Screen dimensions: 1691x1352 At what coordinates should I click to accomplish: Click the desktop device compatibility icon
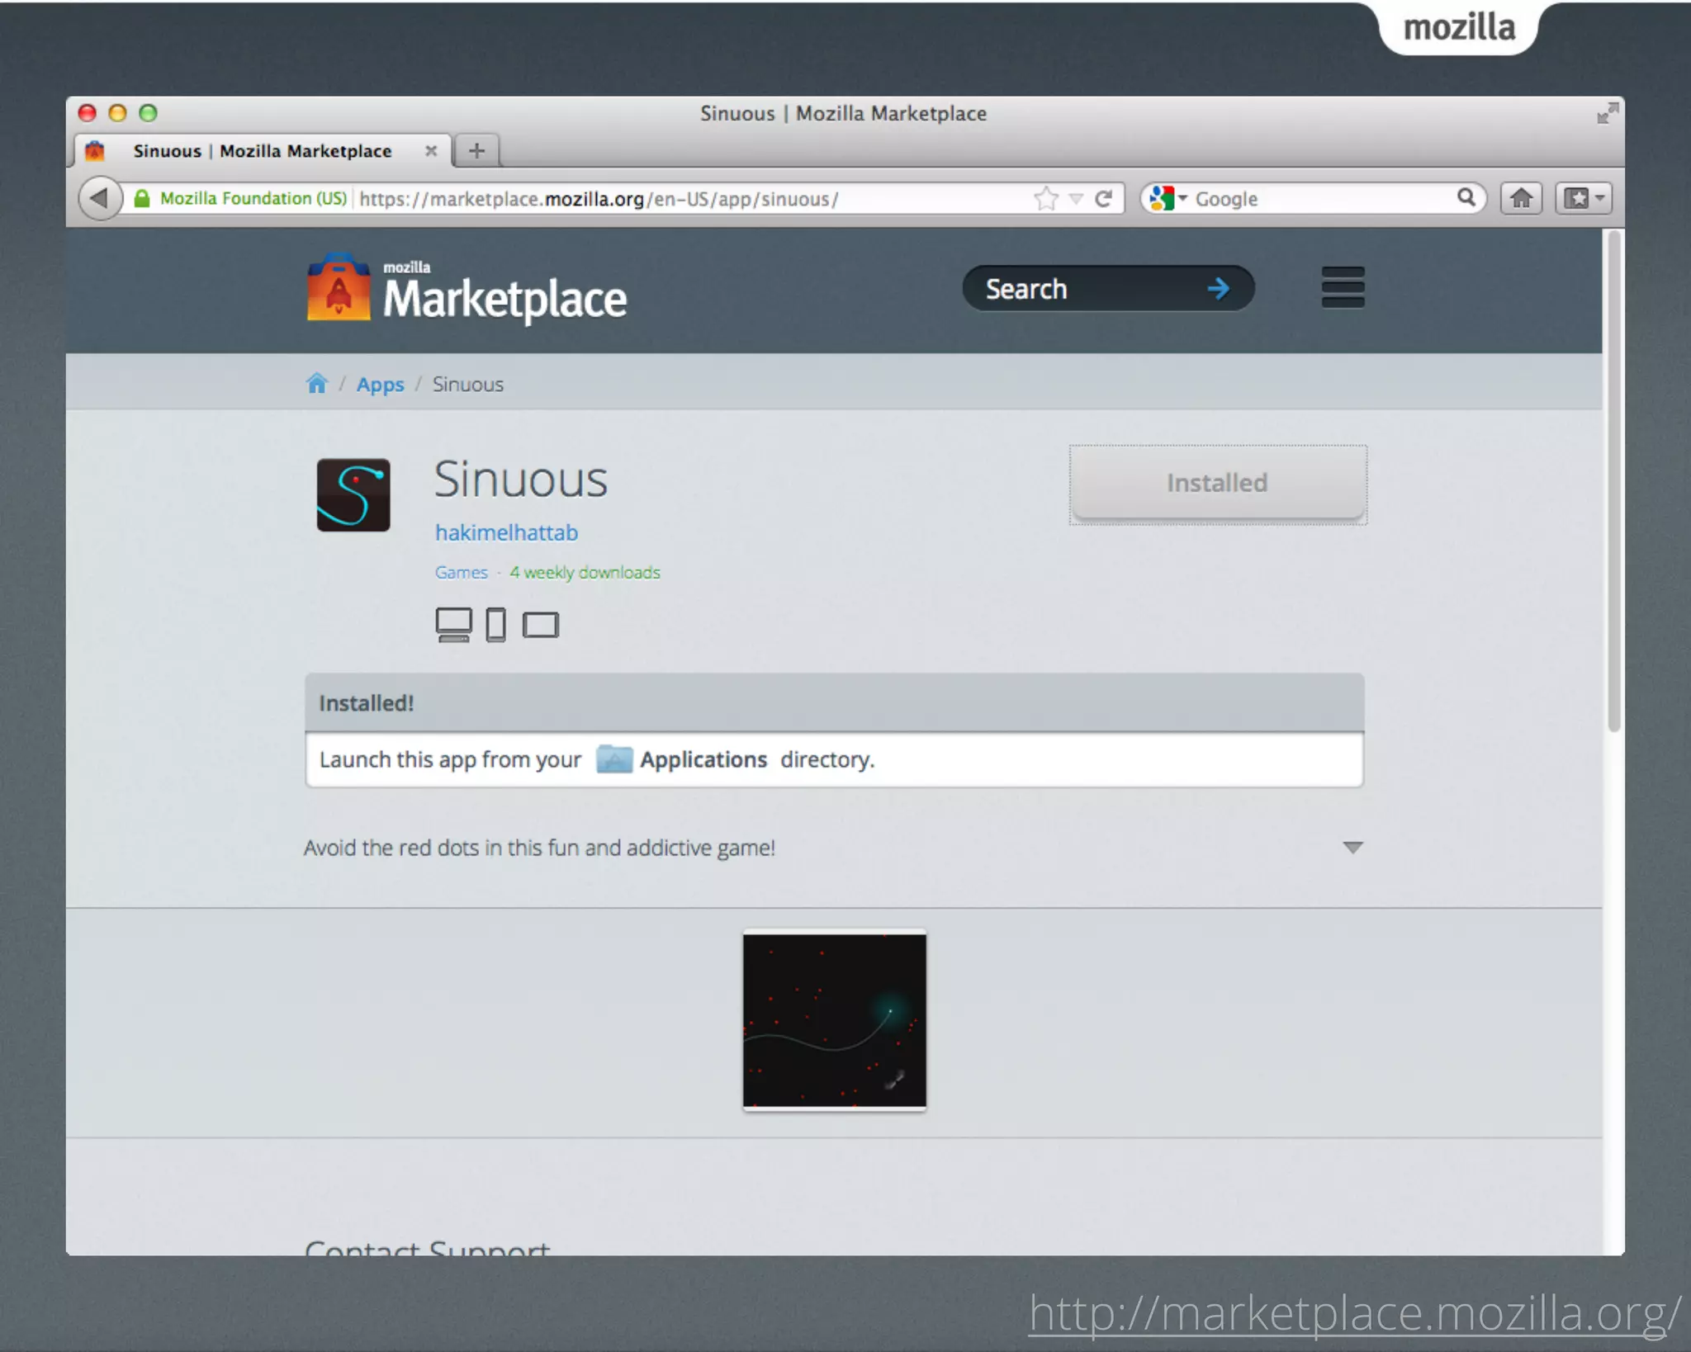click(453, 625)
